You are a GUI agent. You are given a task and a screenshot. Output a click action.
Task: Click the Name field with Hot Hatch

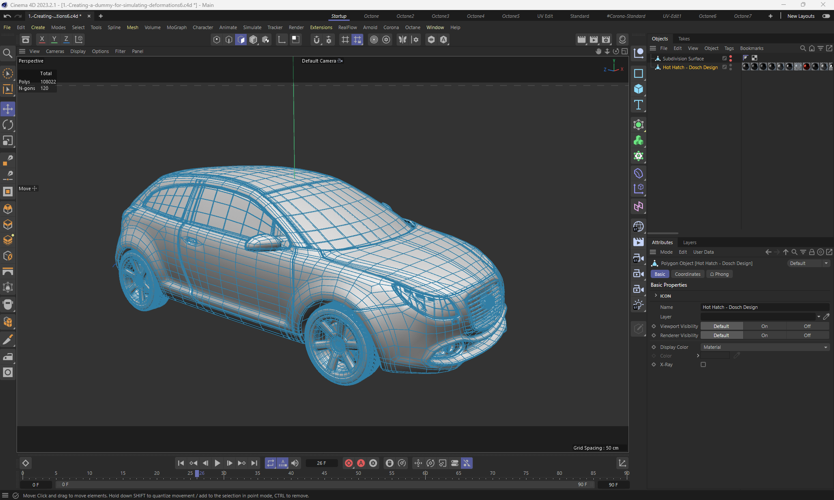point(764,307)
